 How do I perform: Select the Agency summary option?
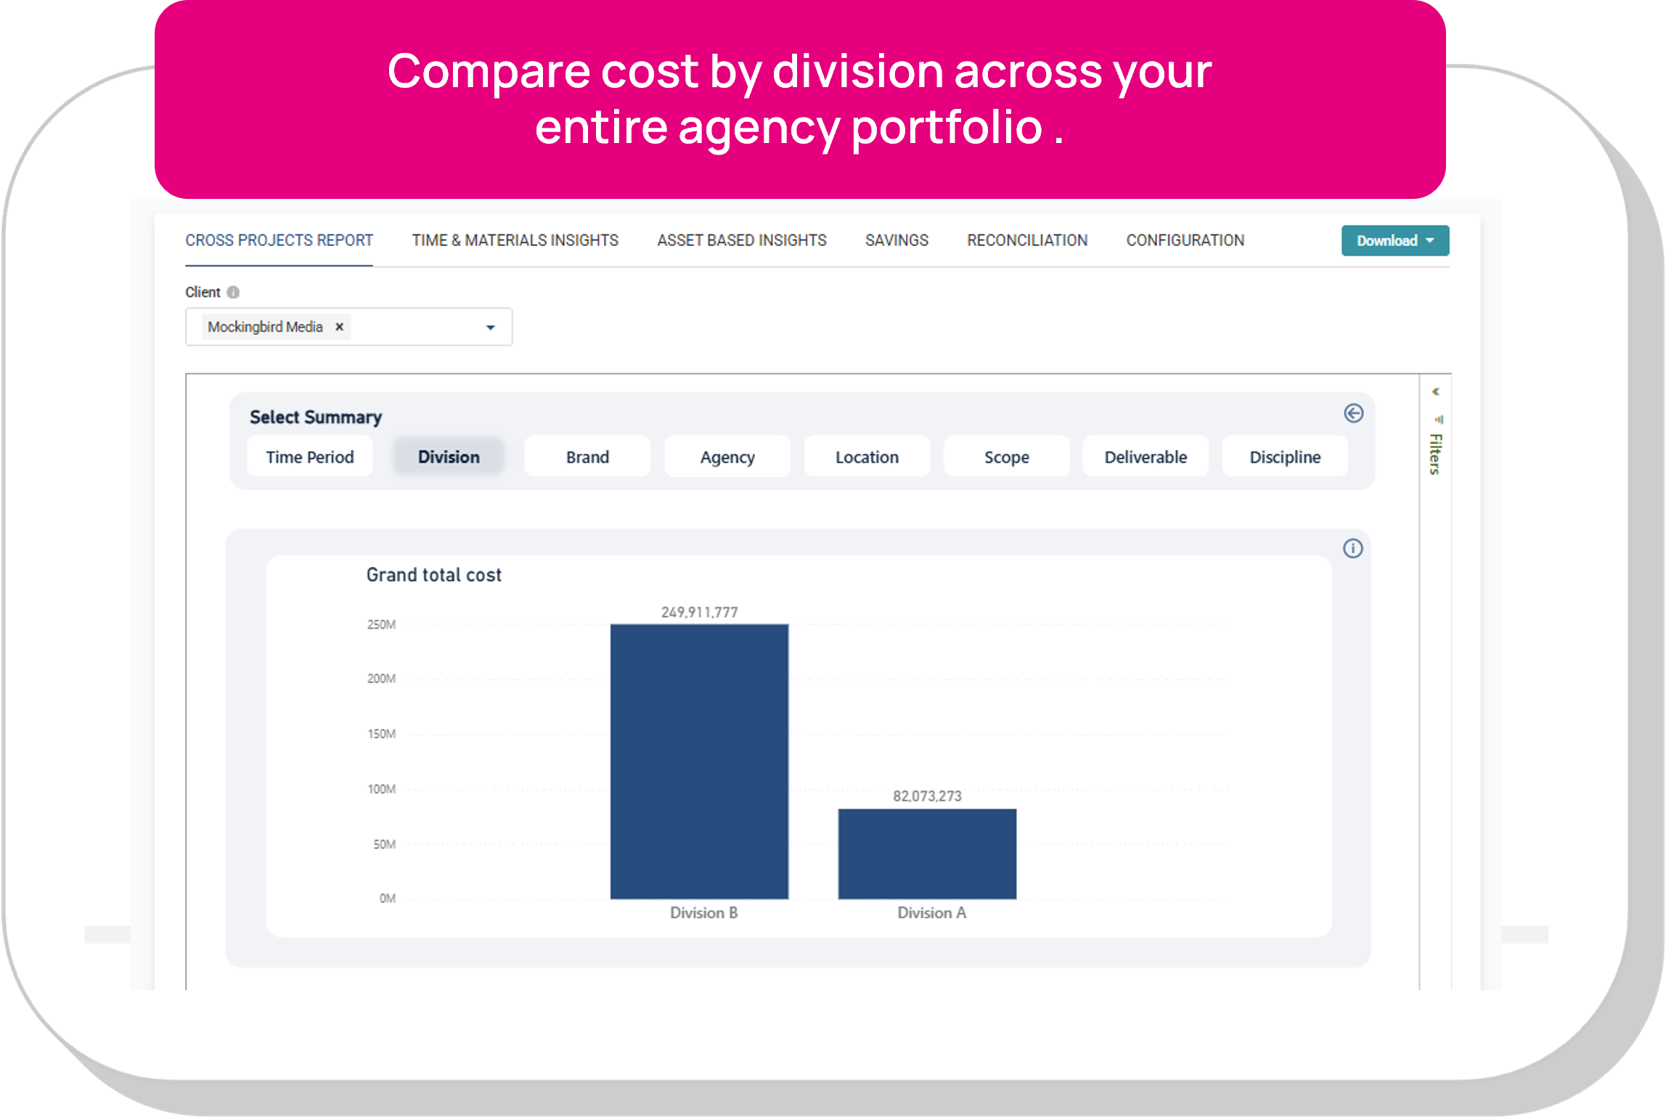(727, 457)
